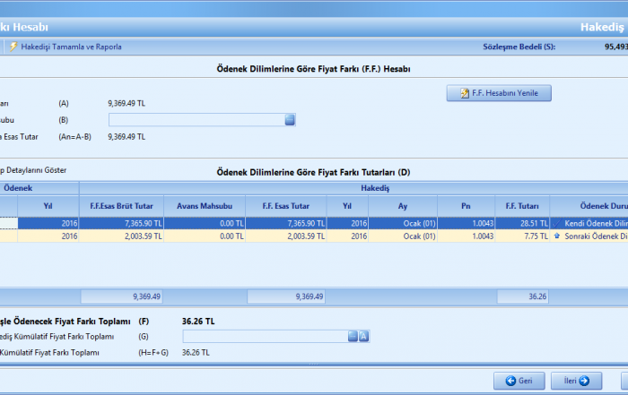Click the check icon beside Kendi Ödenek
The width and height of the screenshot is (628, 395).
(x=557, y=223)
